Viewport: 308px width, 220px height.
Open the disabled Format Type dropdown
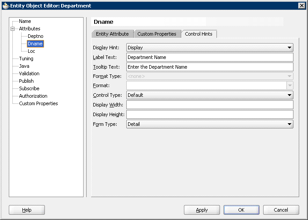coord(210,76)
